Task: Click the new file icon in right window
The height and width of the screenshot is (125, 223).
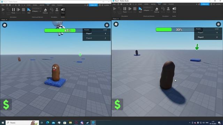Action: 118,4
